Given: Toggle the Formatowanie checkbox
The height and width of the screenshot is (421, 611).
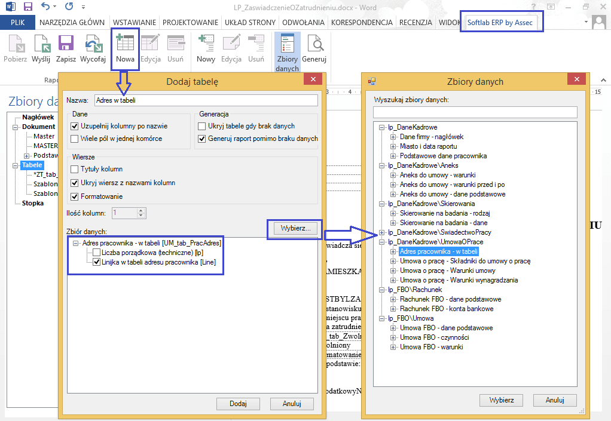Looking at the screenshot, I should click(74, 196).
